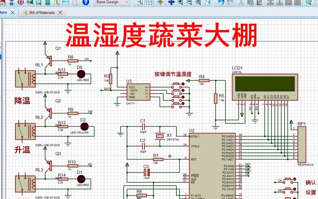Zoom out of the schematic
Screen dimensions: 318x199
pos(189,2)
